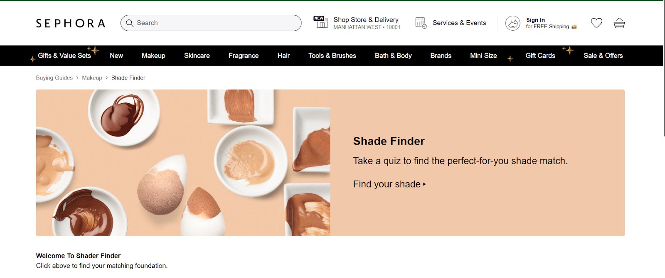Click inside the Search field
The height and width of the screenshot is (278, 665).
pyautogui.click(x=216, y=23)
